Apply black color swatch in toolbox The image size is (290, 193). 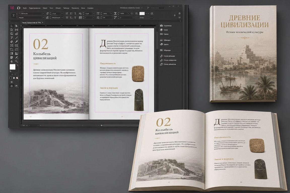(11, 78)
